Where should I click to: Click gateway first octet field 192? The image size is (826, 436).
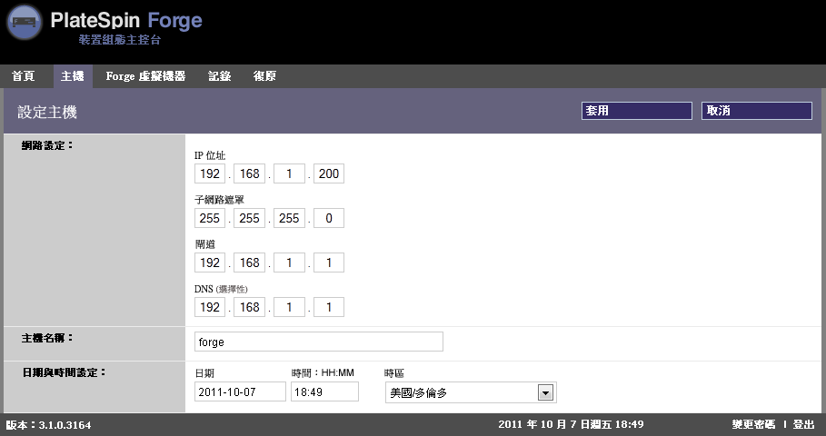click(x=210, y=263)
